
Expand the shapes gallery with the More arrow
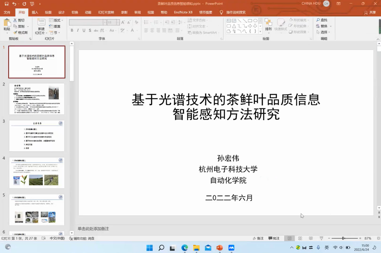tap(260, 31)
